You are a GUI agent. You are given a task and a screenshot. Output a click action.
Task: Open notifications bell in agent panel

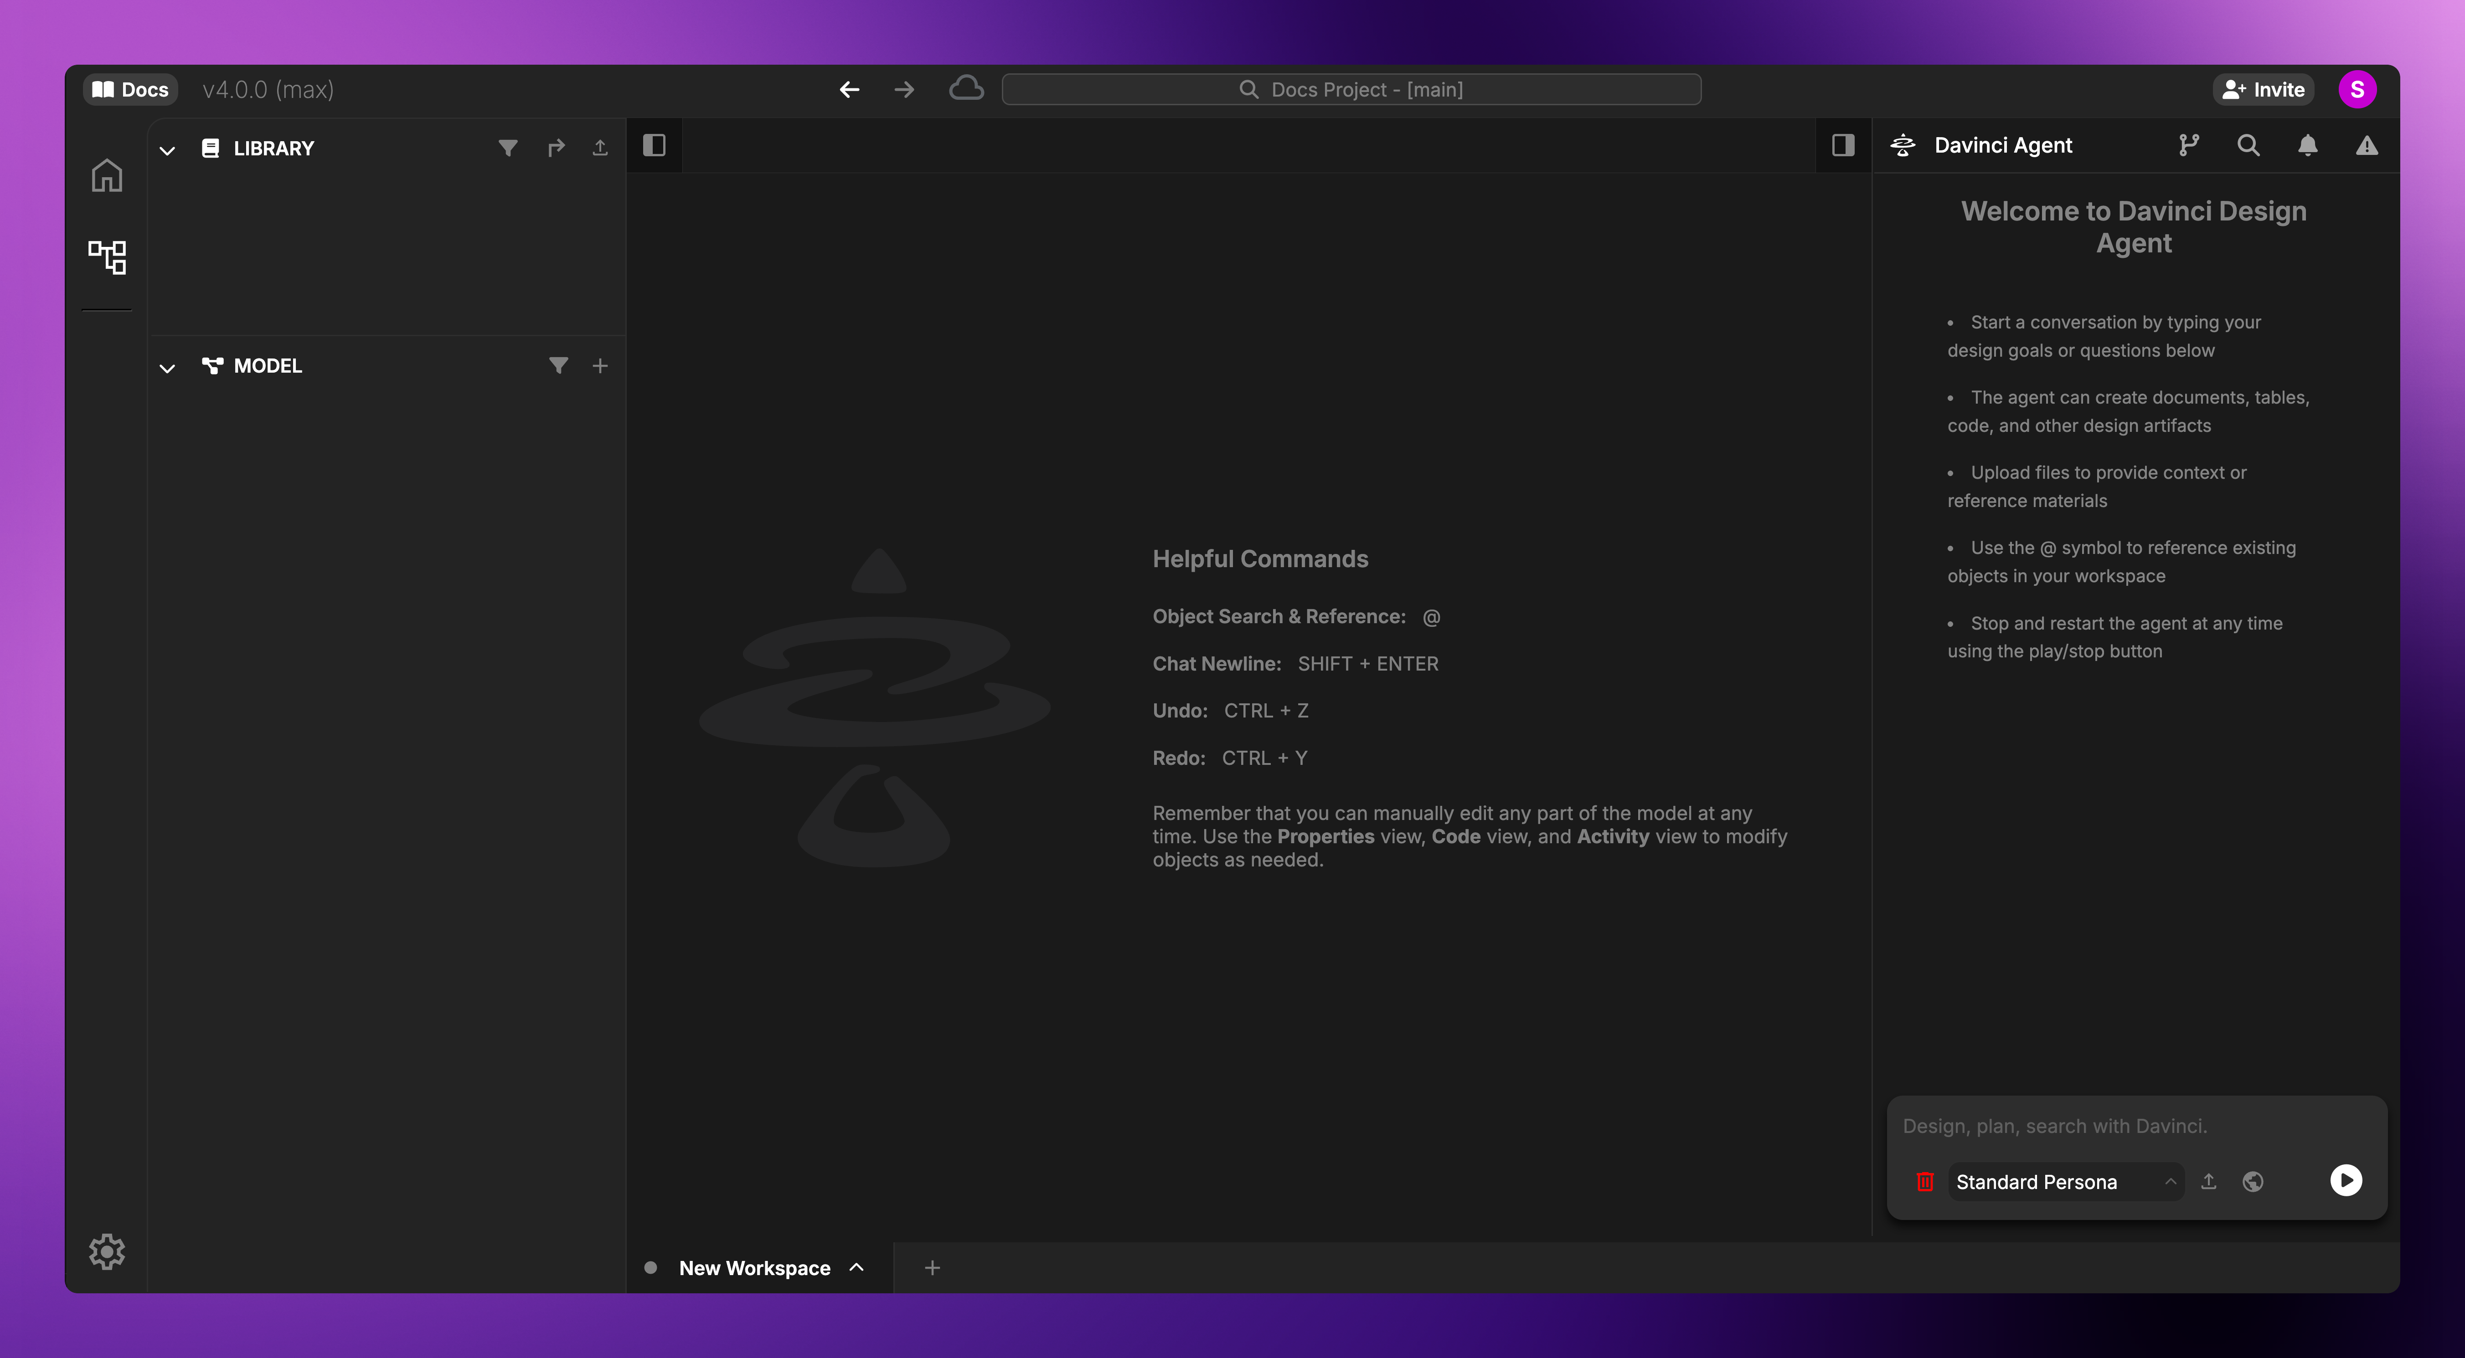pyautogui.click(x=2307, y=145)
